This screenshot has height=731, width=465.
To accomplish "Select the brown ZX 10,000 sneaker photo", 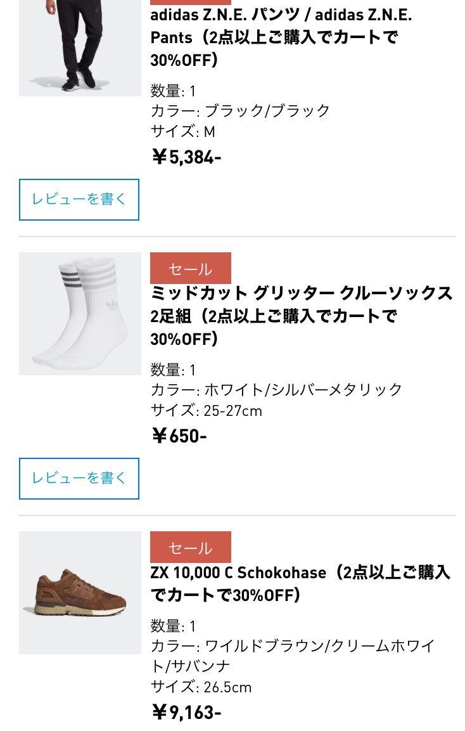I will 79,593.
